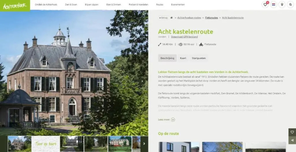
Task: Open the Fietsen & Wandelen menu
Action: 138,5
